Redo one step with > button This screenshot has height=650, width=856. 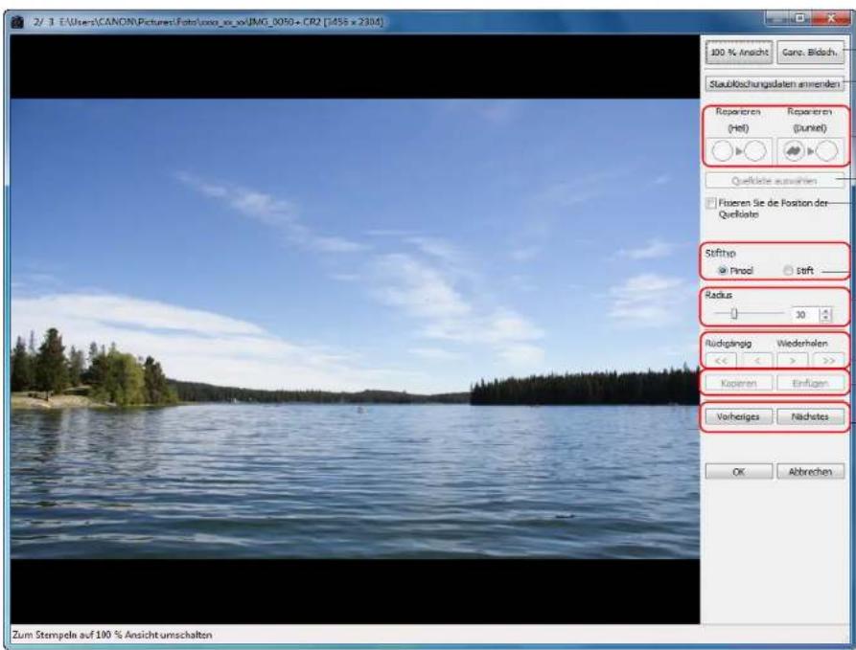click(793, 361)
